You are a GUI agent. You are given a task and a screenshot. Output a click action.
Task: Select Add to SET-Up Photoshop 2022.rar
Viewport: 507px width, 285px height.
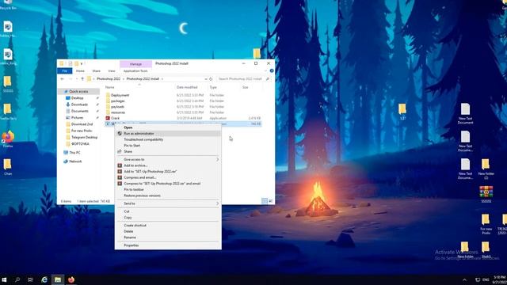168,172
